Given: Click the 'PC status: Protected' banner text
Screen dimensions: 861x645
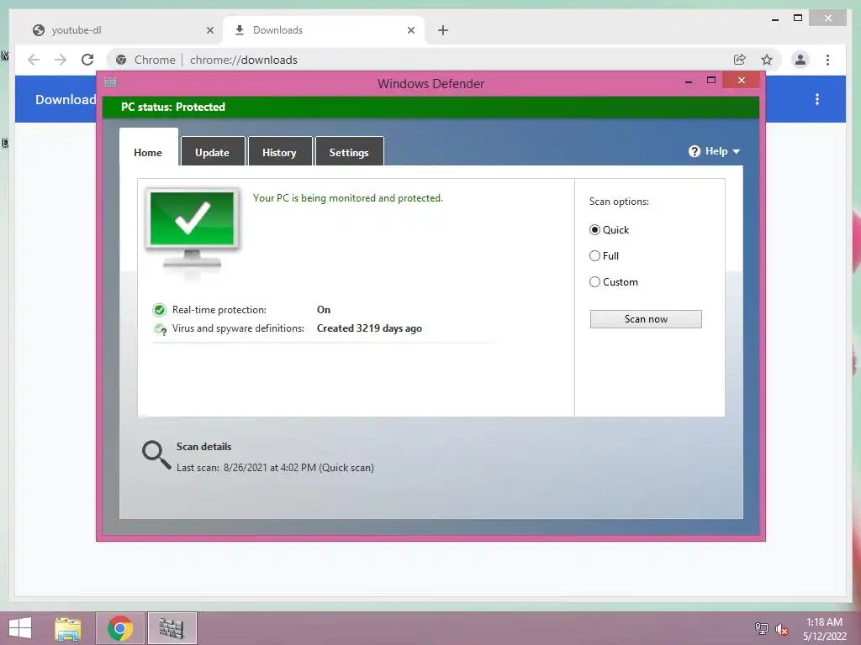Looking at the screenshot, I should [173, 107].
